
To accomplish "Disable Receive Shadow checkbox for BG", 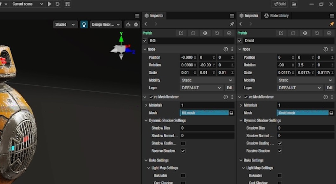I will [x=183, y=151].
